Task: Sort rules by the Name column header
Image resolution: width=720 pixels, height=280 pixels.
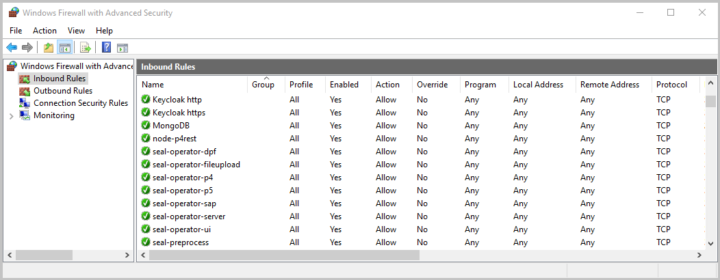Action: tap(192, 85)
